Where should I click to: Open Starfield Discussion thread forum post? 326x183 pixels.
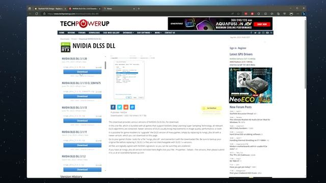241,114
